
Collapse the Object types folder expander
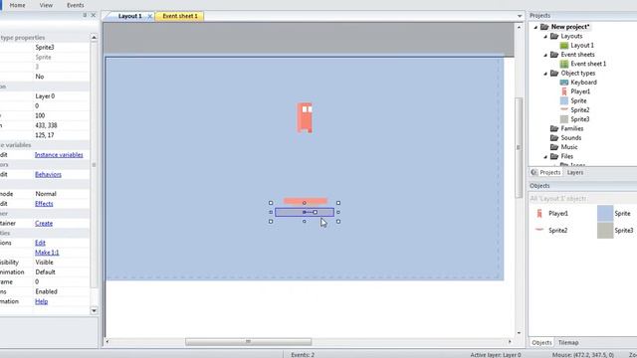(545, 74)
